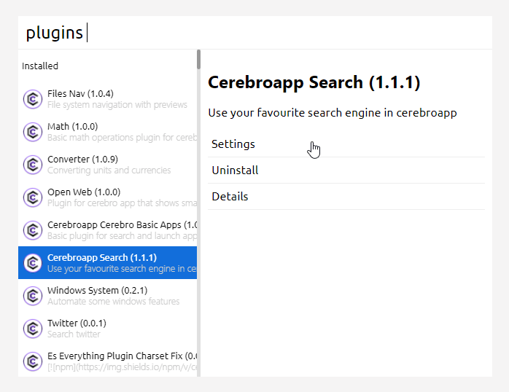Screen dimensions: 509x392
Task: Click the Files Nav plugin icon
Action: (33, 99)
